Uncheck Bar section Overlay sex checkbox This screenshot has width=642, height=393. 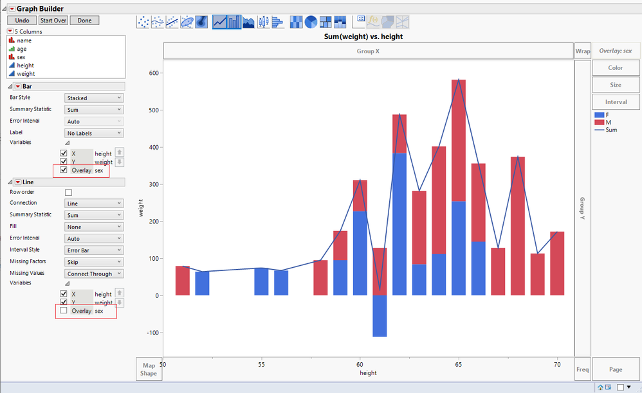click(64, 170)
